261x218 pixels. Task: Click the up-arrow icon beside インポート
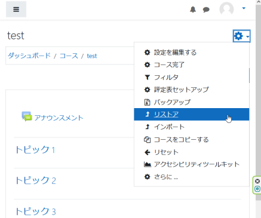pyautogui.click(x=148, y=127)
